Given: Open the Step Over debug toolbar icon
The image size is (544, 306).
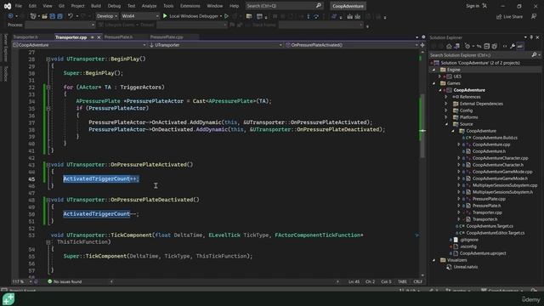Looking at the screenshot, I should 316,17.
